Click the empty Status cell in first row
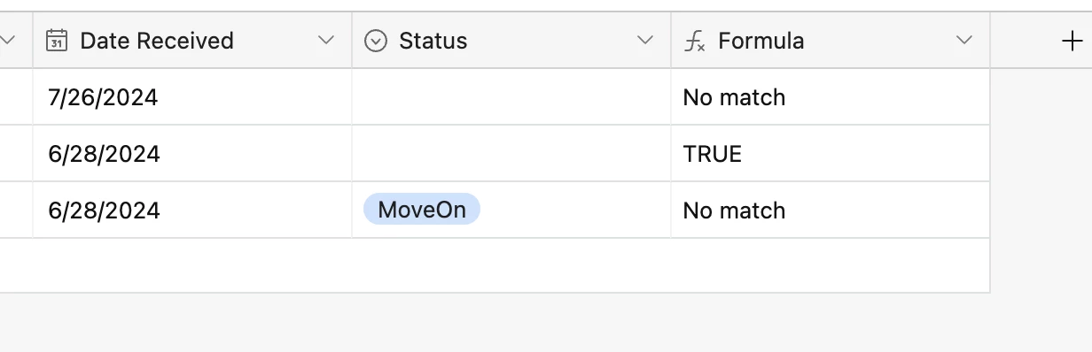The width and height of the screenshot is (1092, 352). 511,97
